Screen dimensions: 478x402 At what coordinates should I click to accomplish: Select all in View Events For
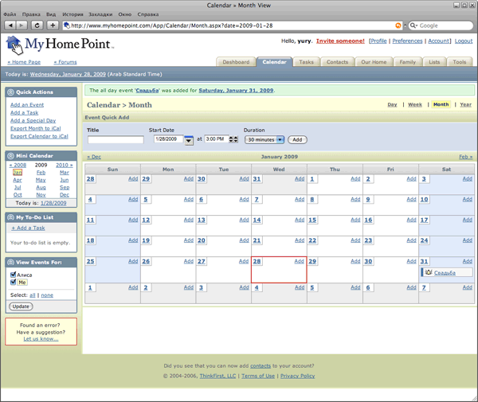33,295
